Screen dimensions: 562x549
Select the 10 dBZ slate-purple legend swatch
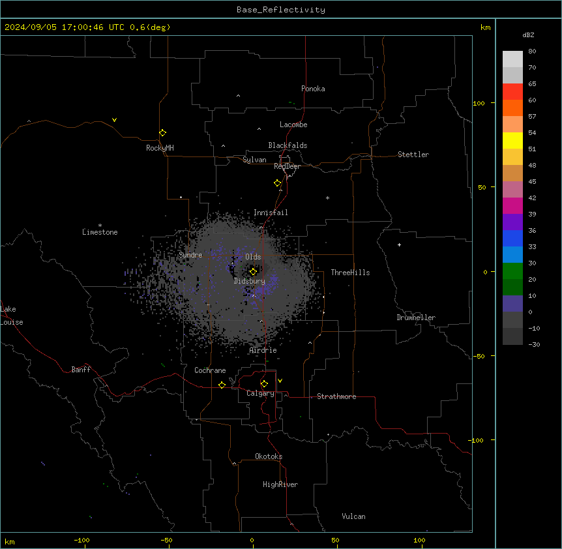pos(512,304)
